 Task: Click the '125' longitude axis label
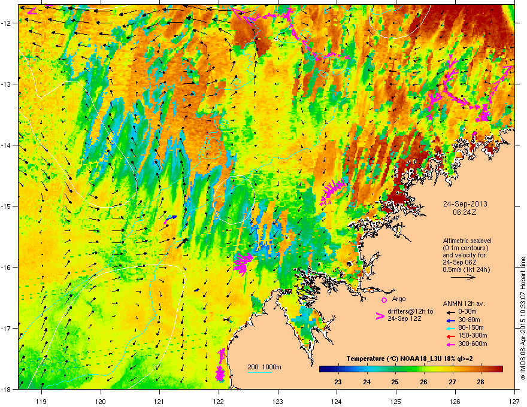(x=396, y=401)
